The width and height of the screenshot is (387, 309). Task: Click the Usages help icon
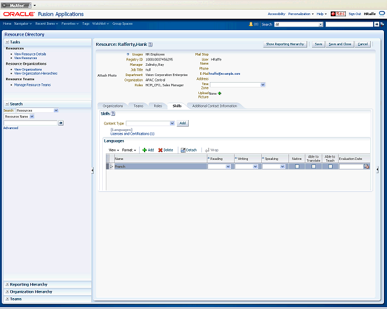(x=128, y=54)
